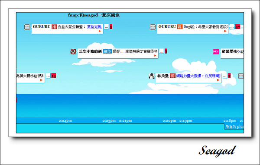Expand the orange arrow in the 高屏大橋 plurk

(42, 80)
